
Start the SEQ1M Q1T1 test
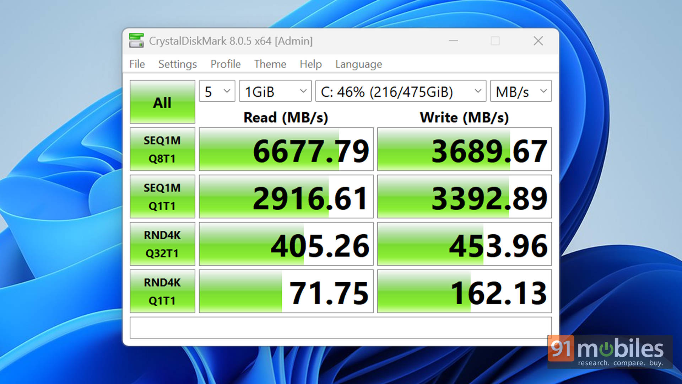click(162, 197)
